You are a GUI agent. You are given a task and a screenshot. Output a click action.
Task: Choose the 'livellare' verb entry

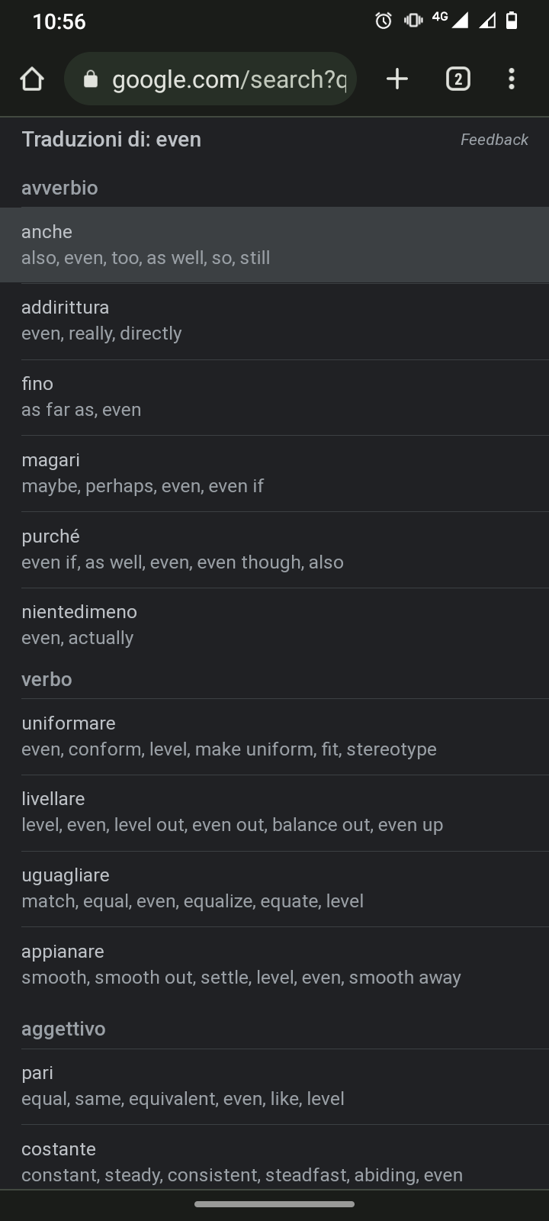(274, 812)
